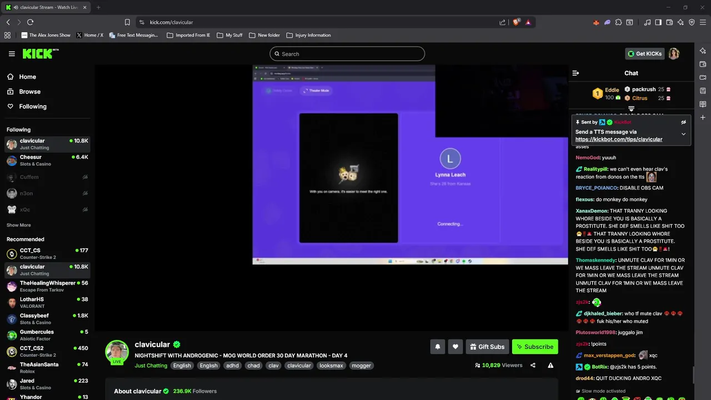Open The Alex Jones Show bookmark
Viewport: 711px width, 400px height.
(x=46, y=35)
